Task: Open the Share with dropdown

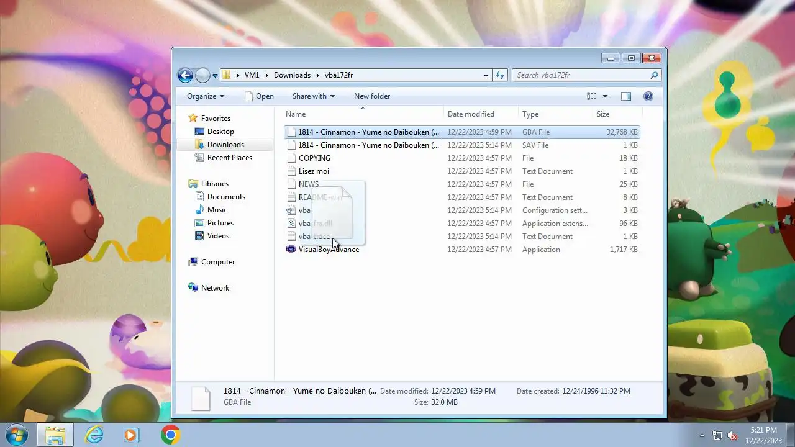Action: tap(314, 96)
